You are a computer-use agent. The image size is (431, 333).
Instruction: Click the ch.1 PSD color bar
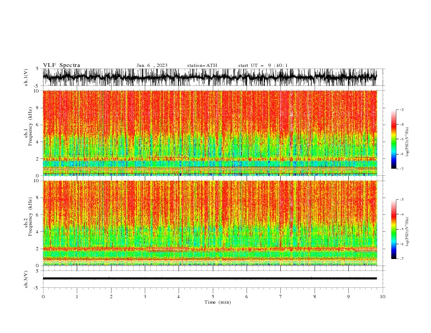[393, 139]
